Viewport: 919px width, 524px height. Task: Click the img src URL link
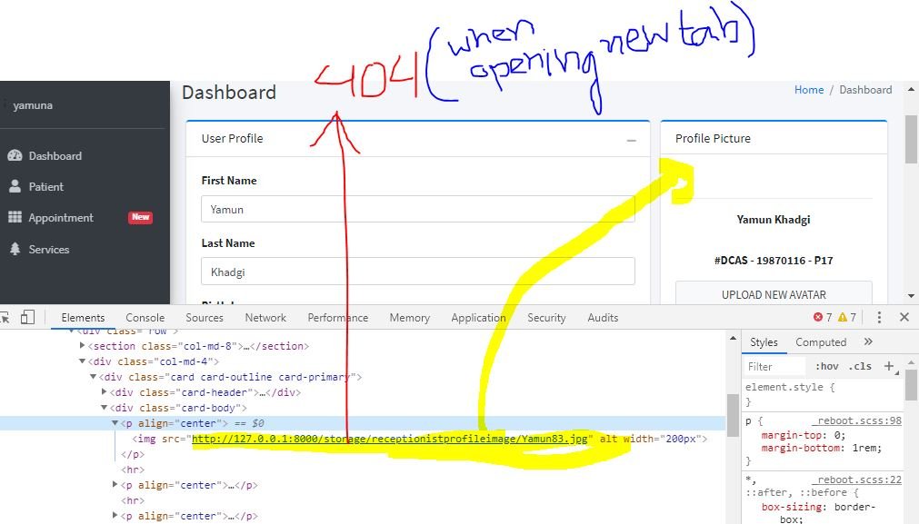pyautogui.click(x=390, y=439)
